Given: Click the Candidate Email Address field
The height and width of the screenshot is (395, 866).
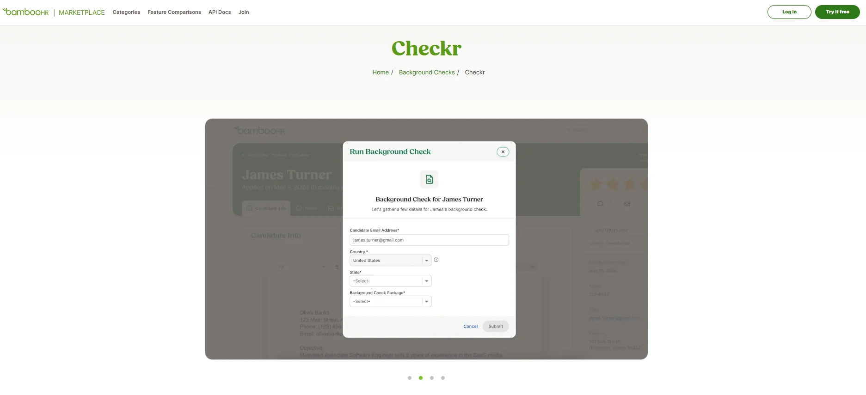Looking at the screenshot, I should pos(429,240).
